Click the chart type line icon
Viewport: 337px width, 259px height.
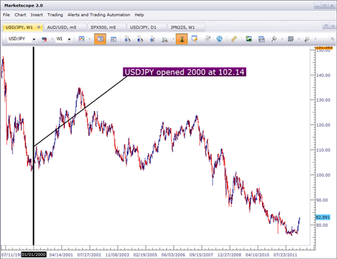[81, 39]
